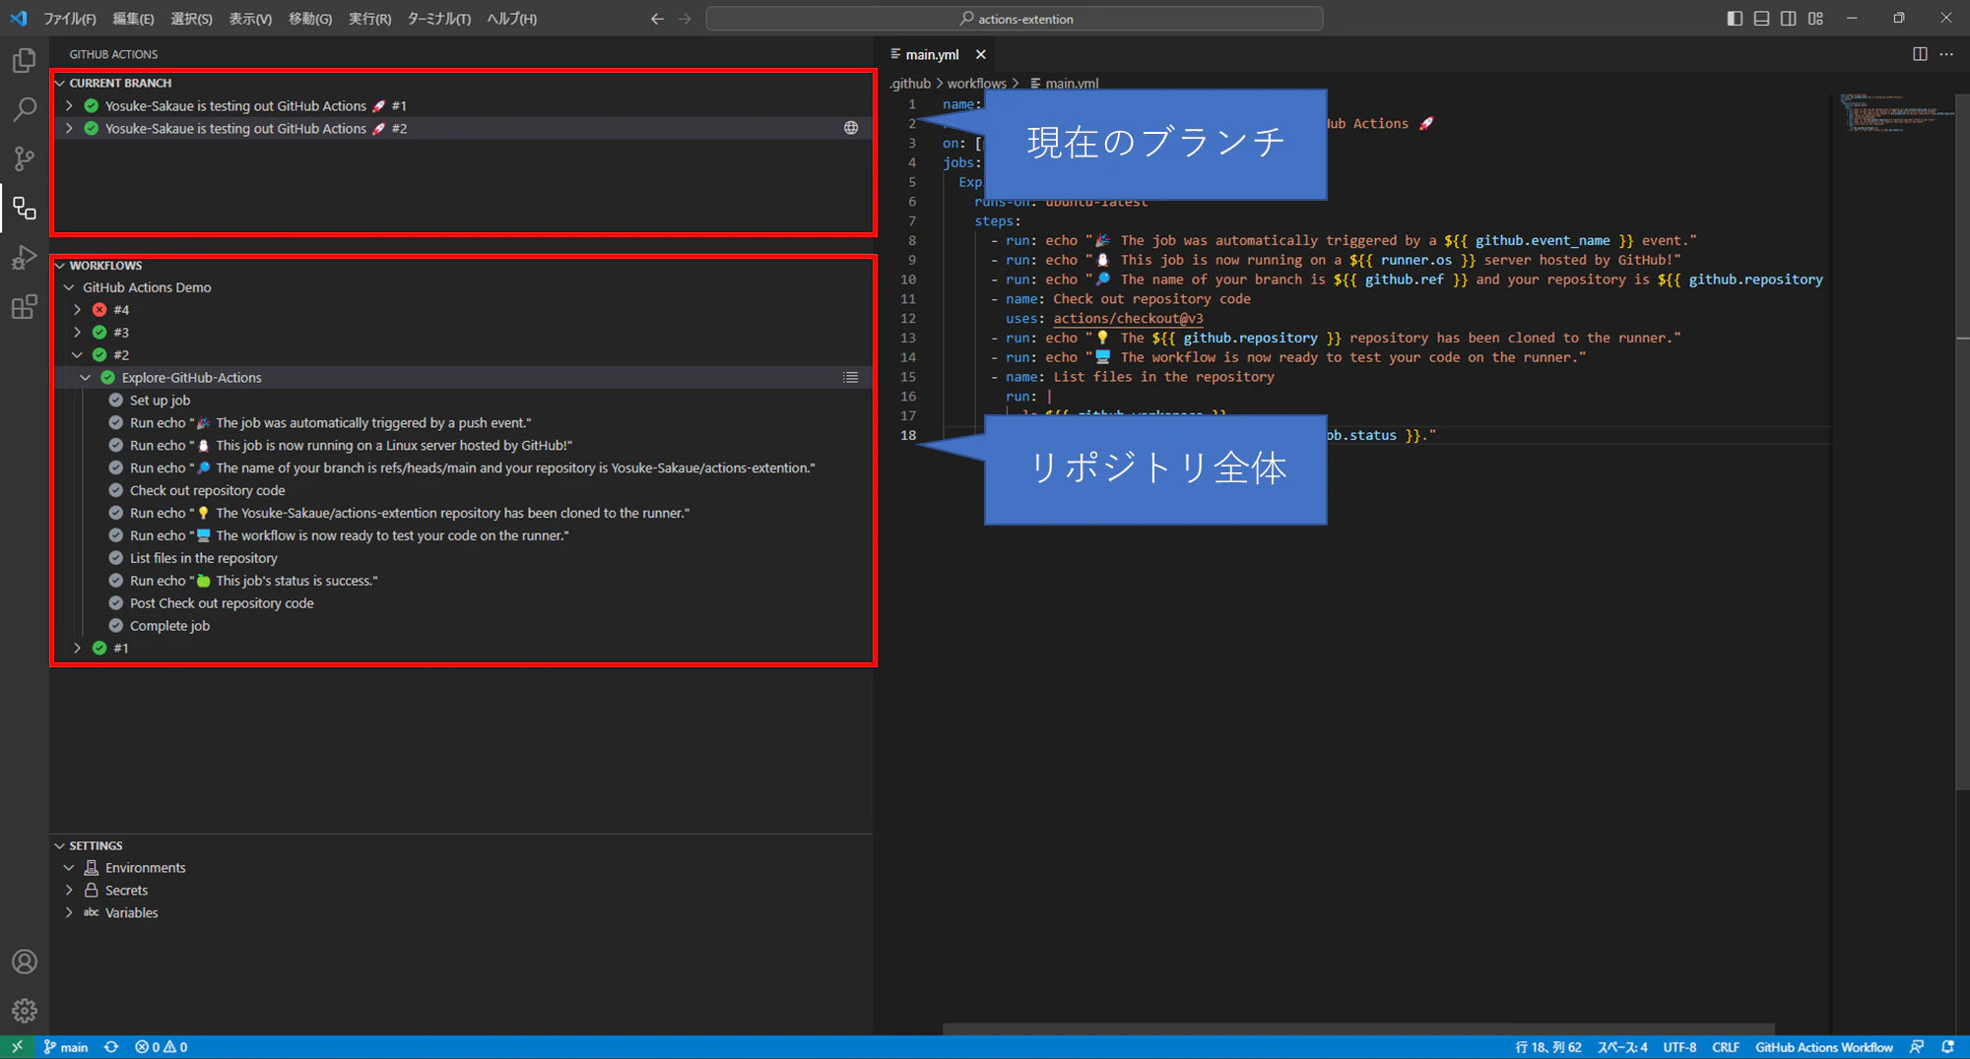This screenshot has width=1970, height=1059.
Task: Open the ヘルプ(H) menu
Action: [x=511, y=19]
